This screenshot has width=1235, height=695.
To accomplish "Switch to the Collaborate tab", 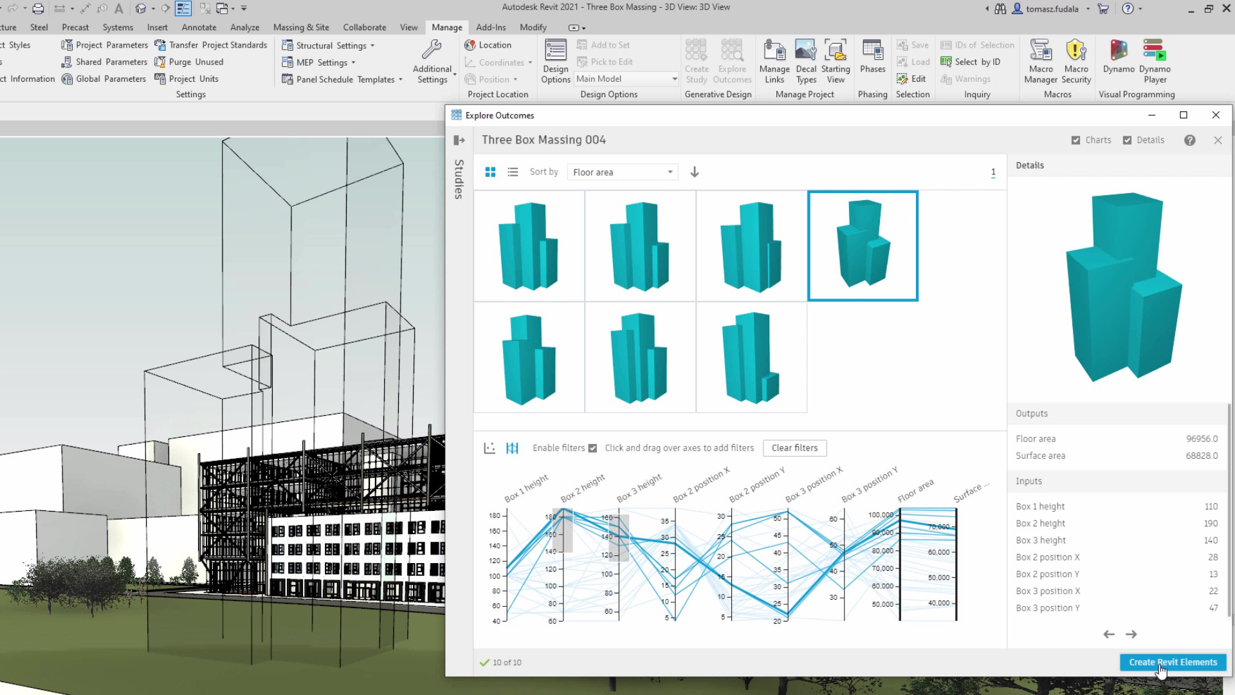I will [x=364, y=27].
